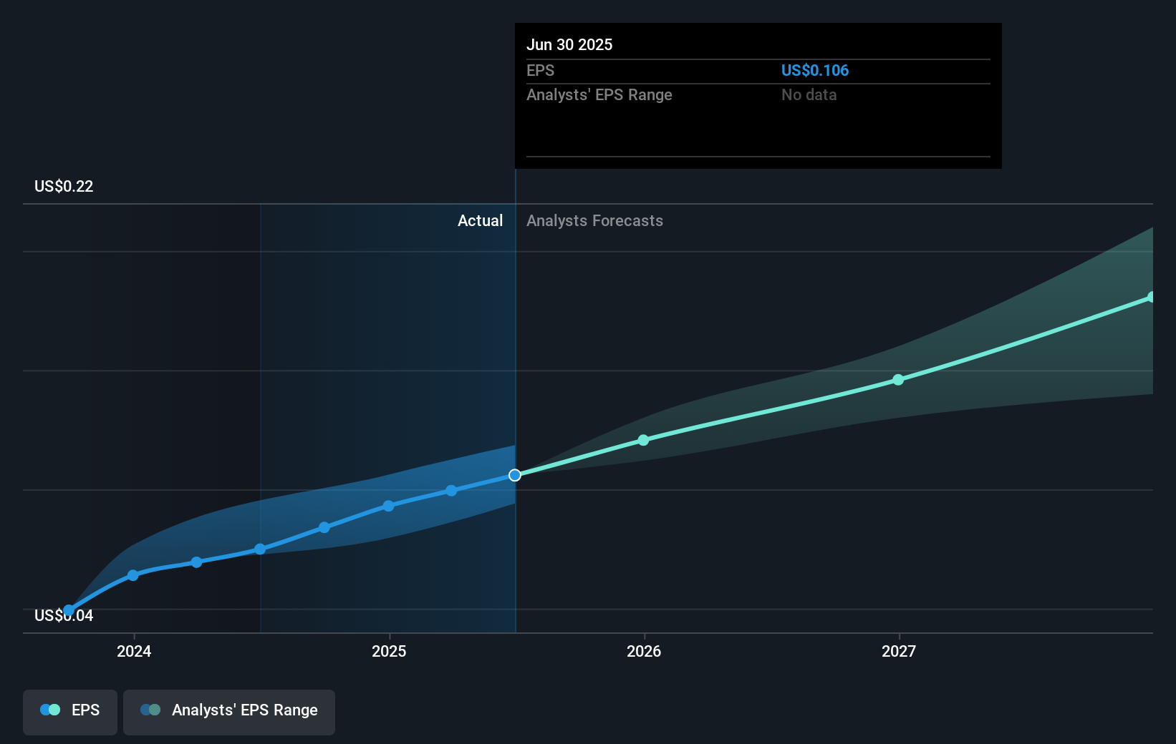The height and width of the screenshot is (744, 1176).
Task: Toggle the Analysts' EPS Range series visibility
Action: tap(229, 711)
